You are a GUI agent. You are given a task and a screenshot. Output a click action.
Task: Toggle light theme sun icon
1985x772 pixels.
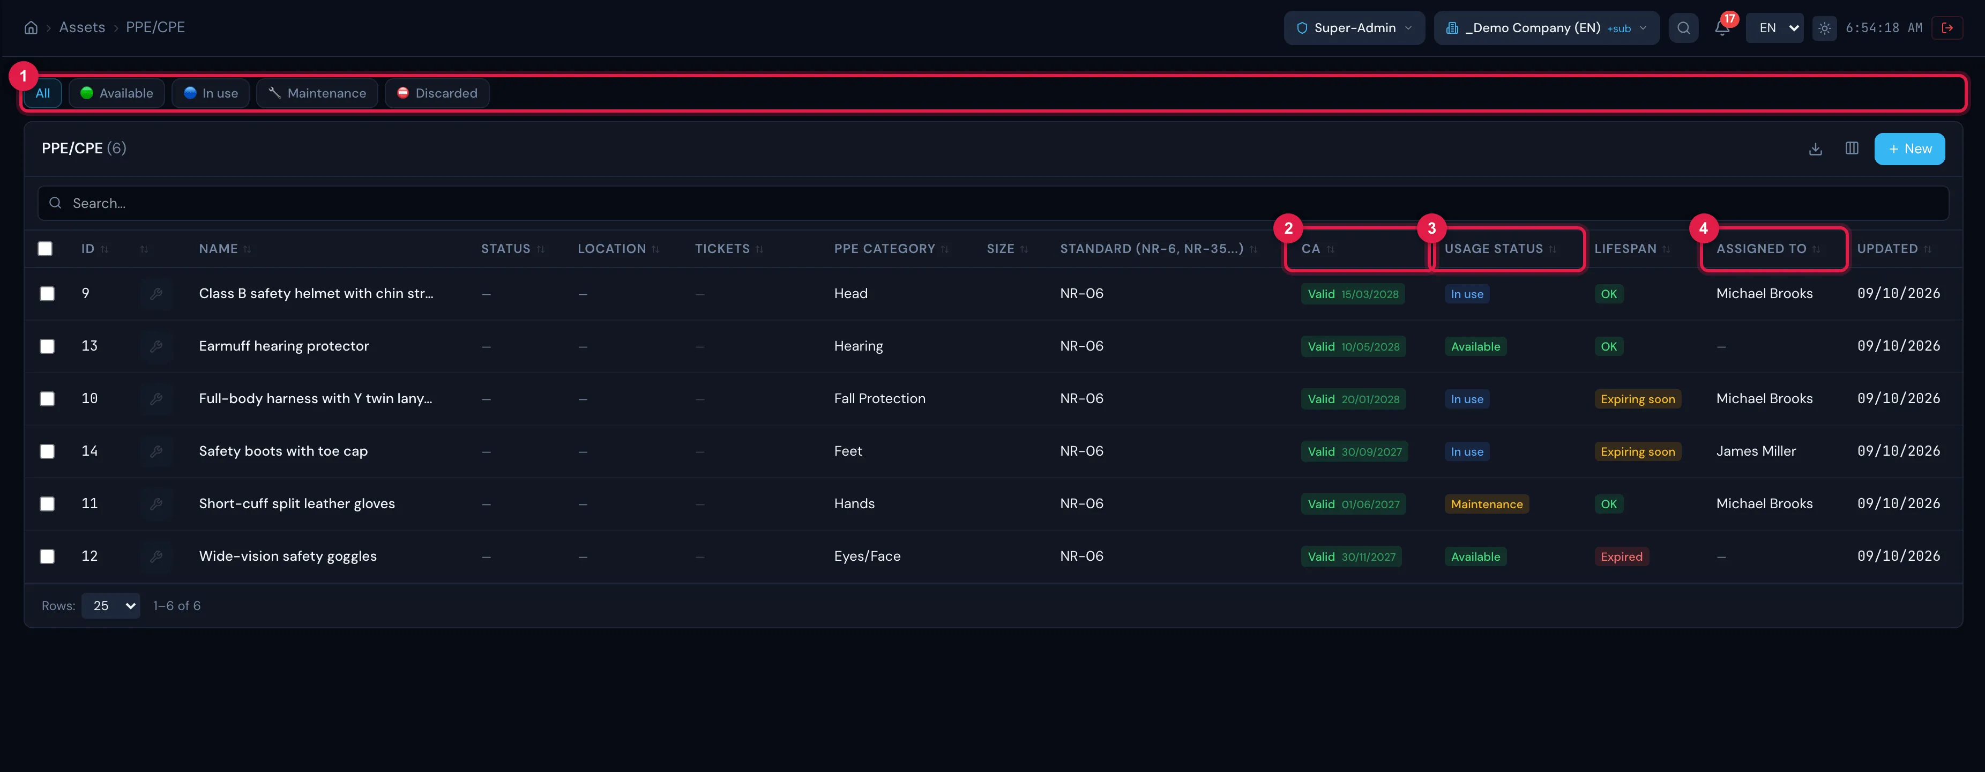(x=1824, y=28)
